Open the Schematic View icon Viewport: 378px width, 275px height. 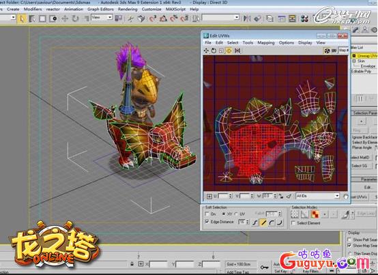pos(292,18)
